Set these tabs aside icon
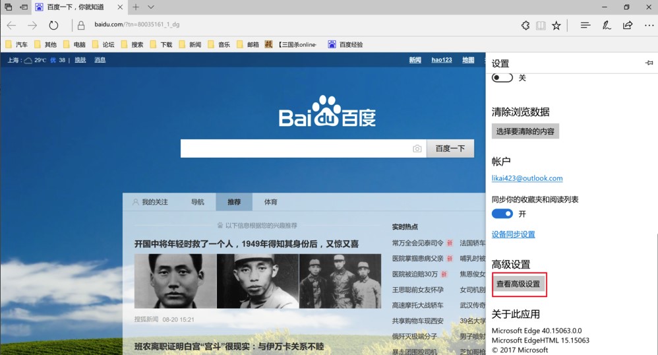 click(24, 7)
